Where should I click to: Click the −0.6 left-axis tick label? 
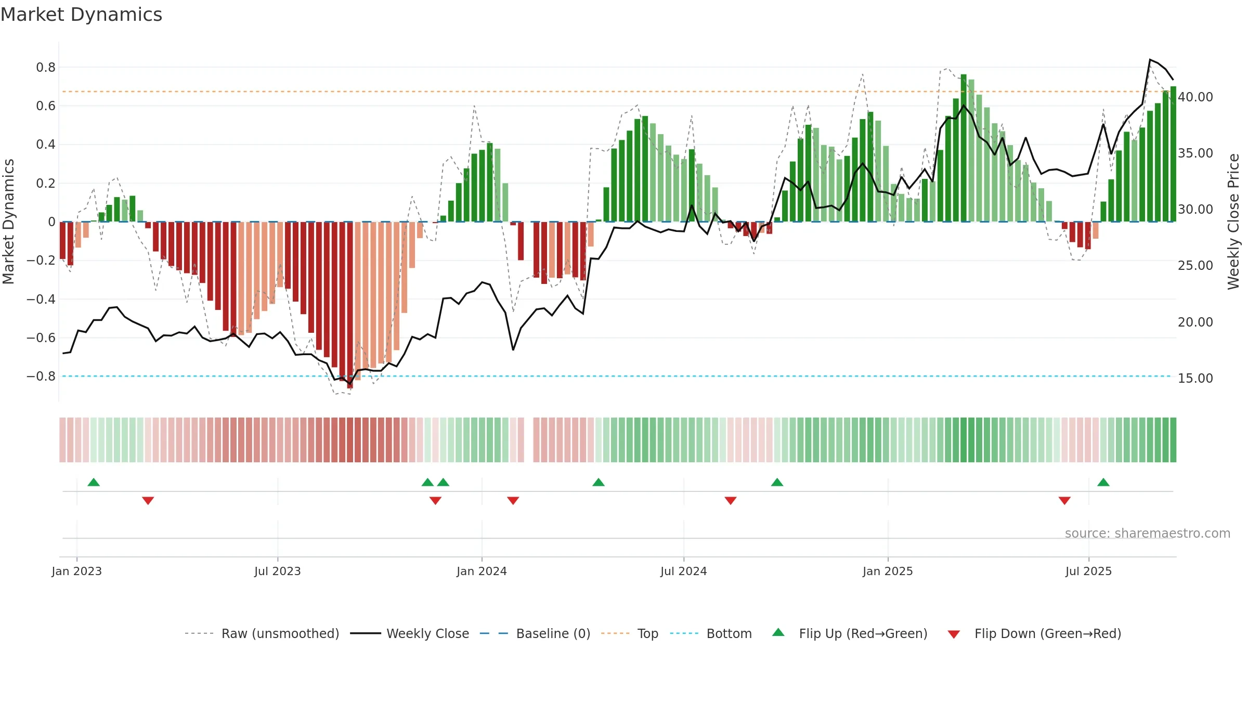(41, 337)
